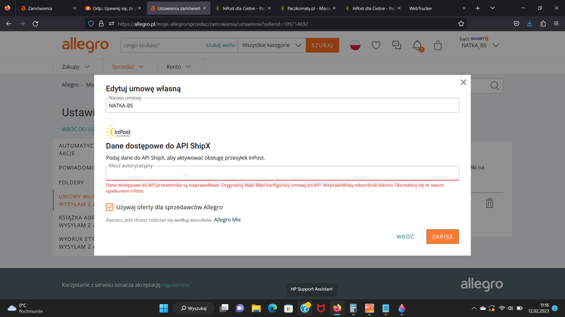The image size is (565, 317).
Task: Click the Pocket save icon
Action: point(516,24)
